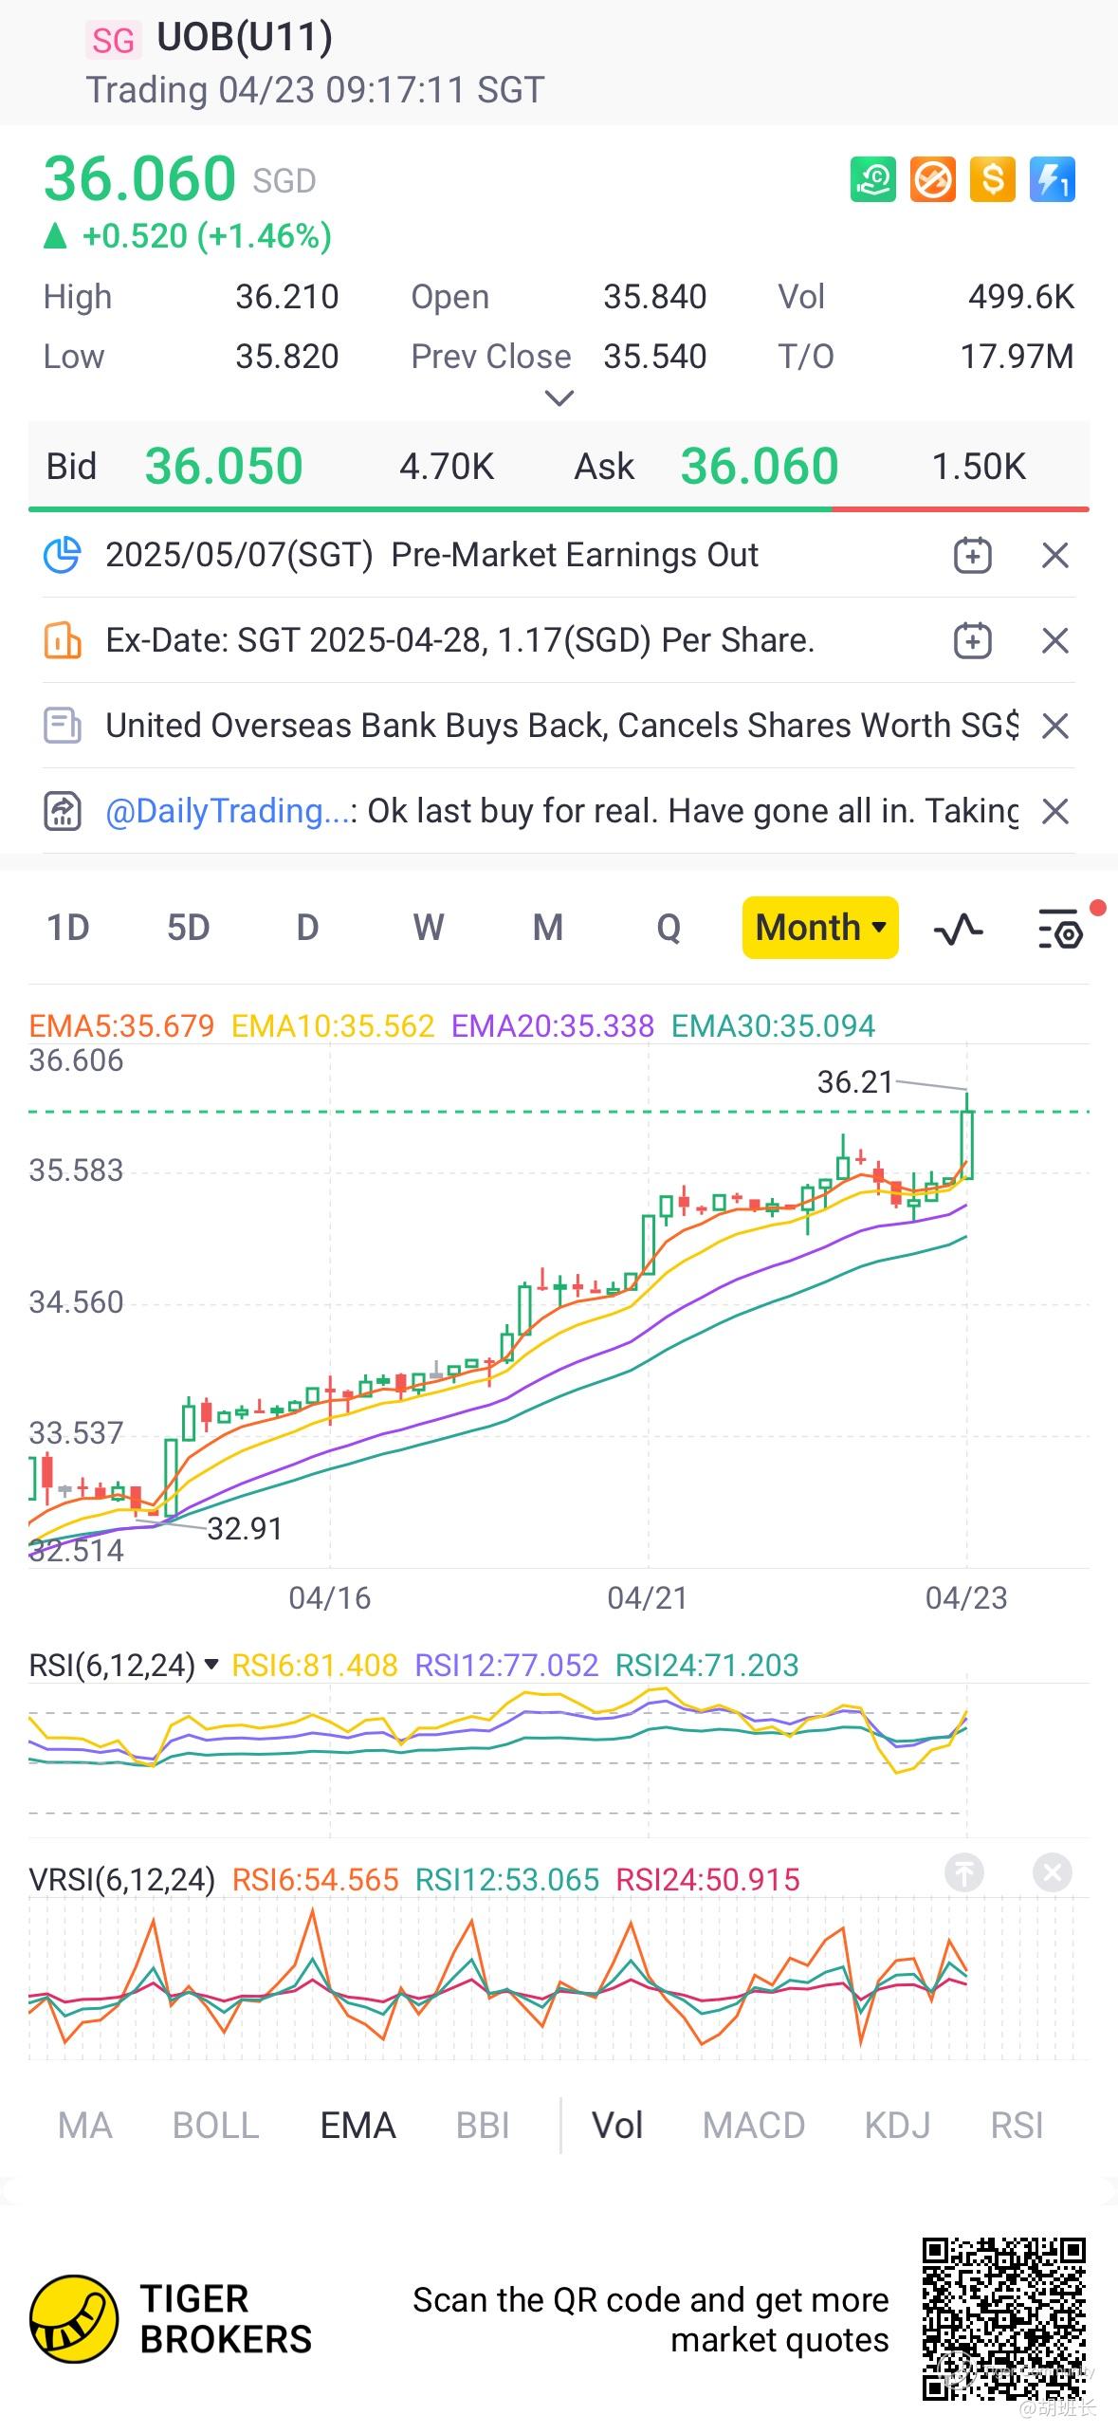Screen dimensions: 1118x2433
Task: Tap the 32.91 low price marker
Action: tap(245, 1528)
